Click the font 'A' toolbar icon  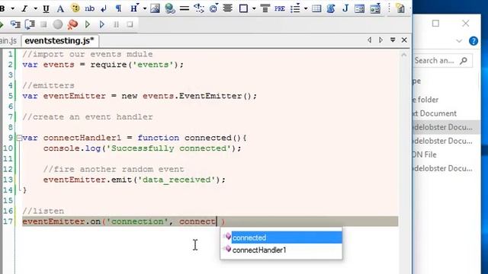60,8
